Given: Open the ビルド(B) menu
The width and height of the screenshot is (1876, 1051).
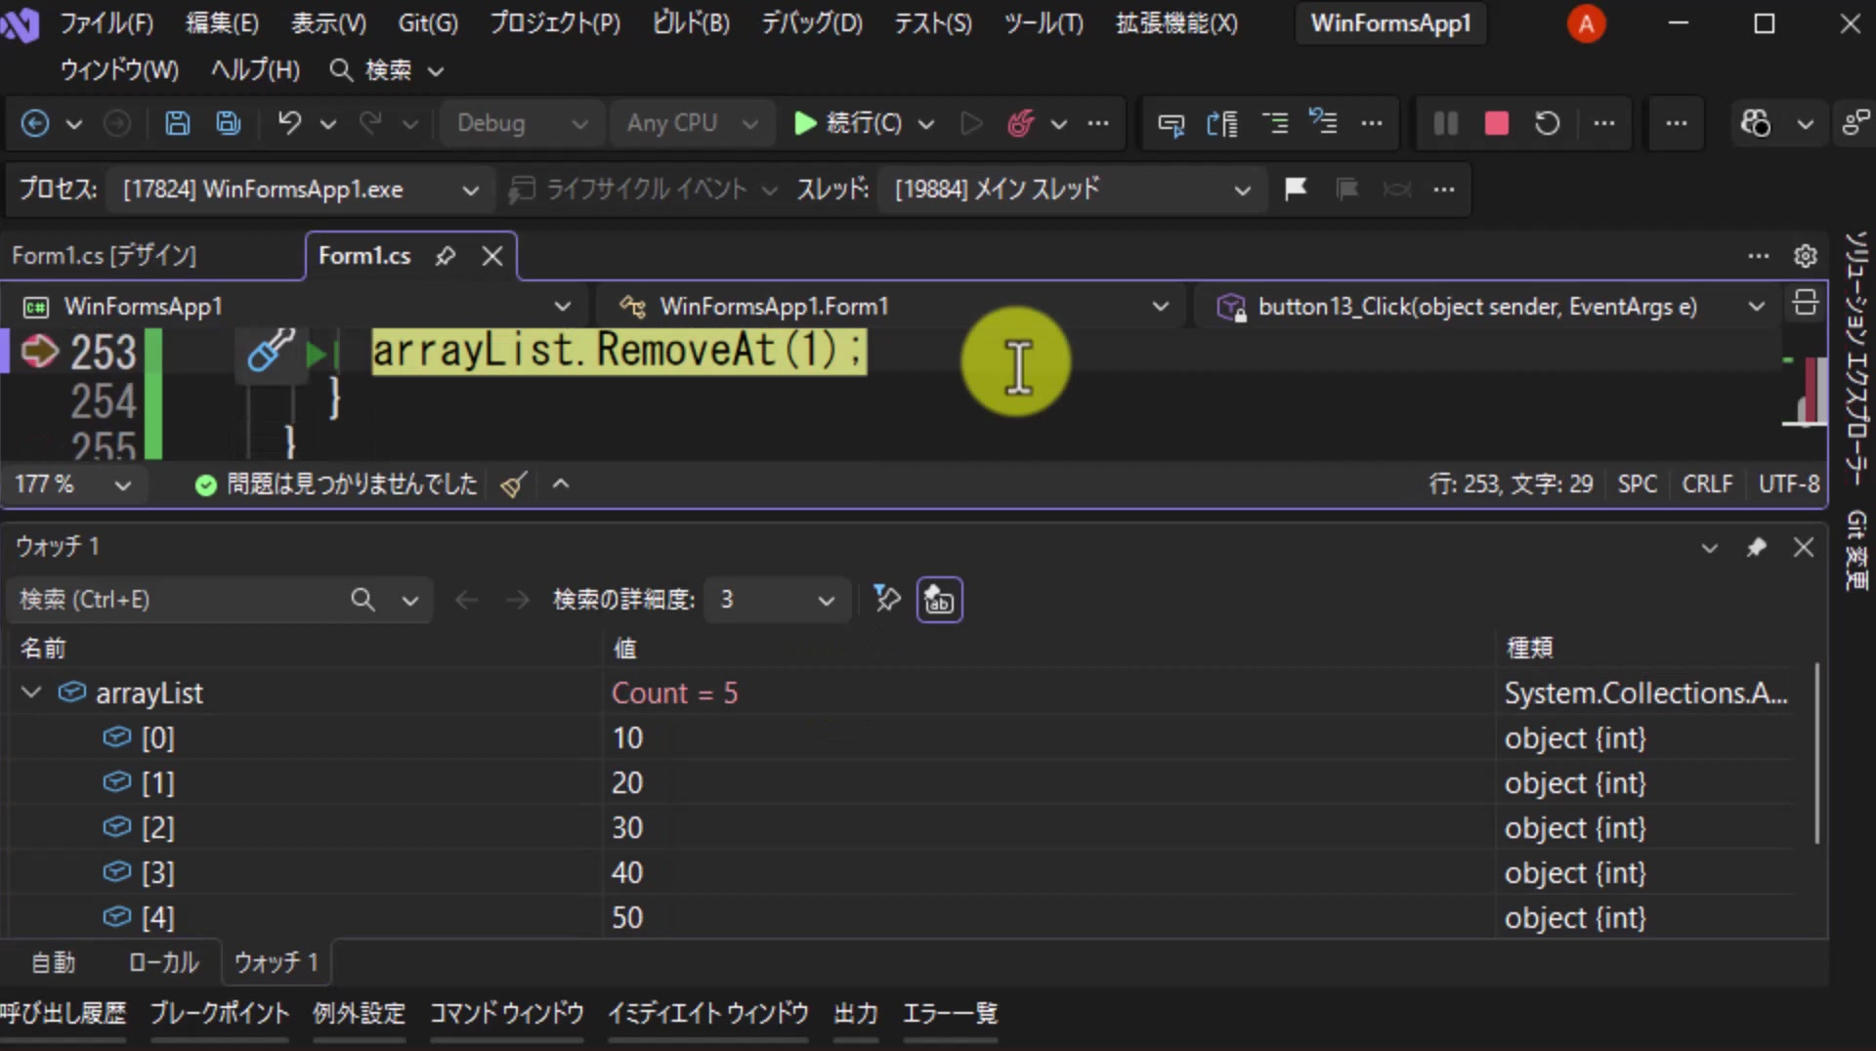Looking at the screenshot, I should [x=691, y=23].
